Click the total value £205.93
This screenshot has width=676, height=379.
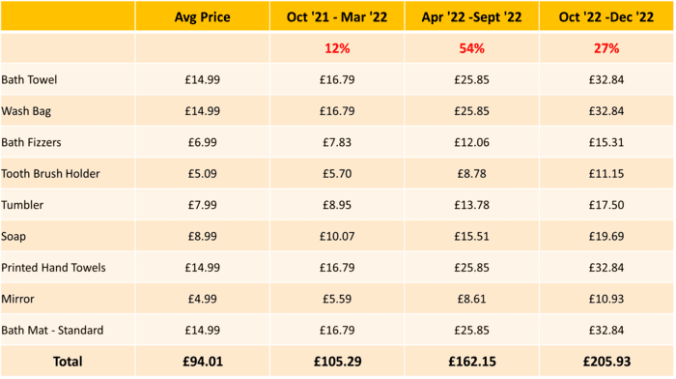click(x=606, y=362)
